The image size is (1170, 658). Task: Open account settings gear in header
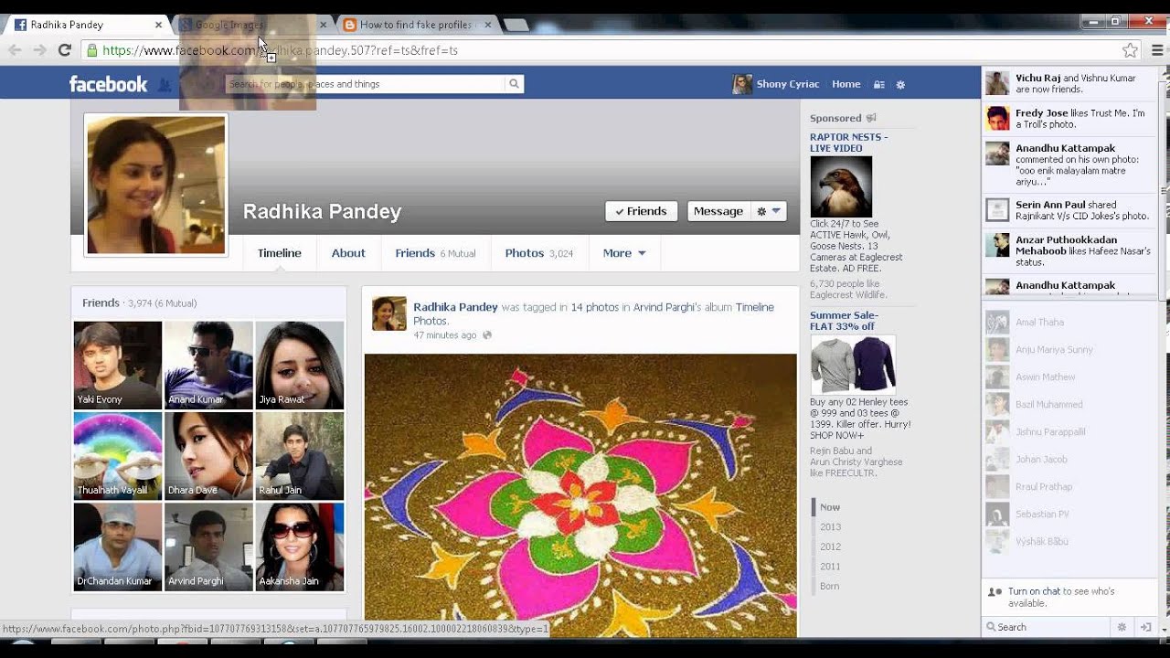[900, 84]
